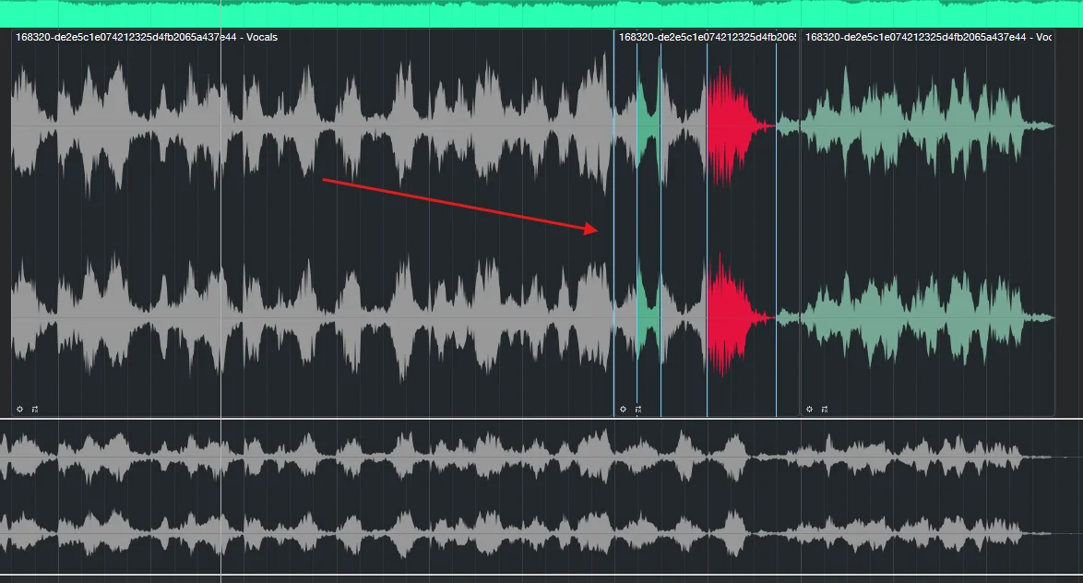Open the gear settings on the first Vocals clip
The image size is (1083, 583).
(x=19, y=410)
